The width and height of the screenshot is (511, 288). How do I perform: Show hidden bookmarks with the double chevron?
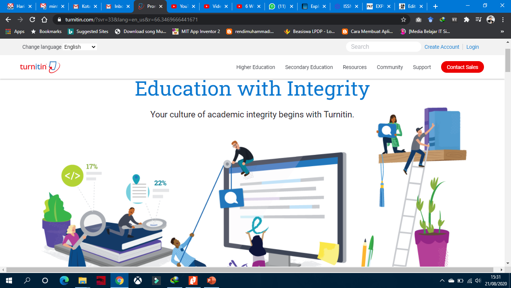tap(502, 31)
